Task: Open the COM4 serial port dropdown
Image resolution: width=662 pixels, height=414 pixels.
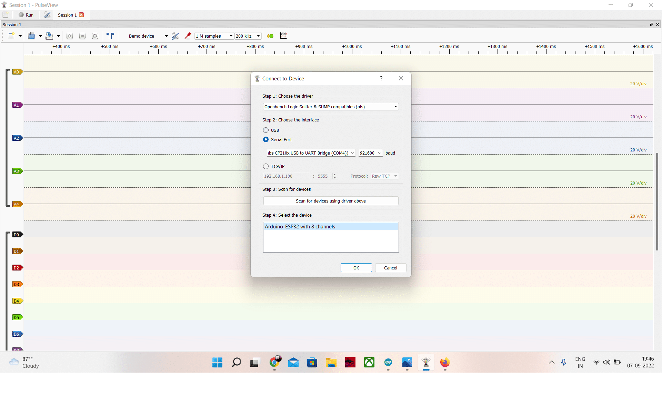Action: (x=311, y=153)
